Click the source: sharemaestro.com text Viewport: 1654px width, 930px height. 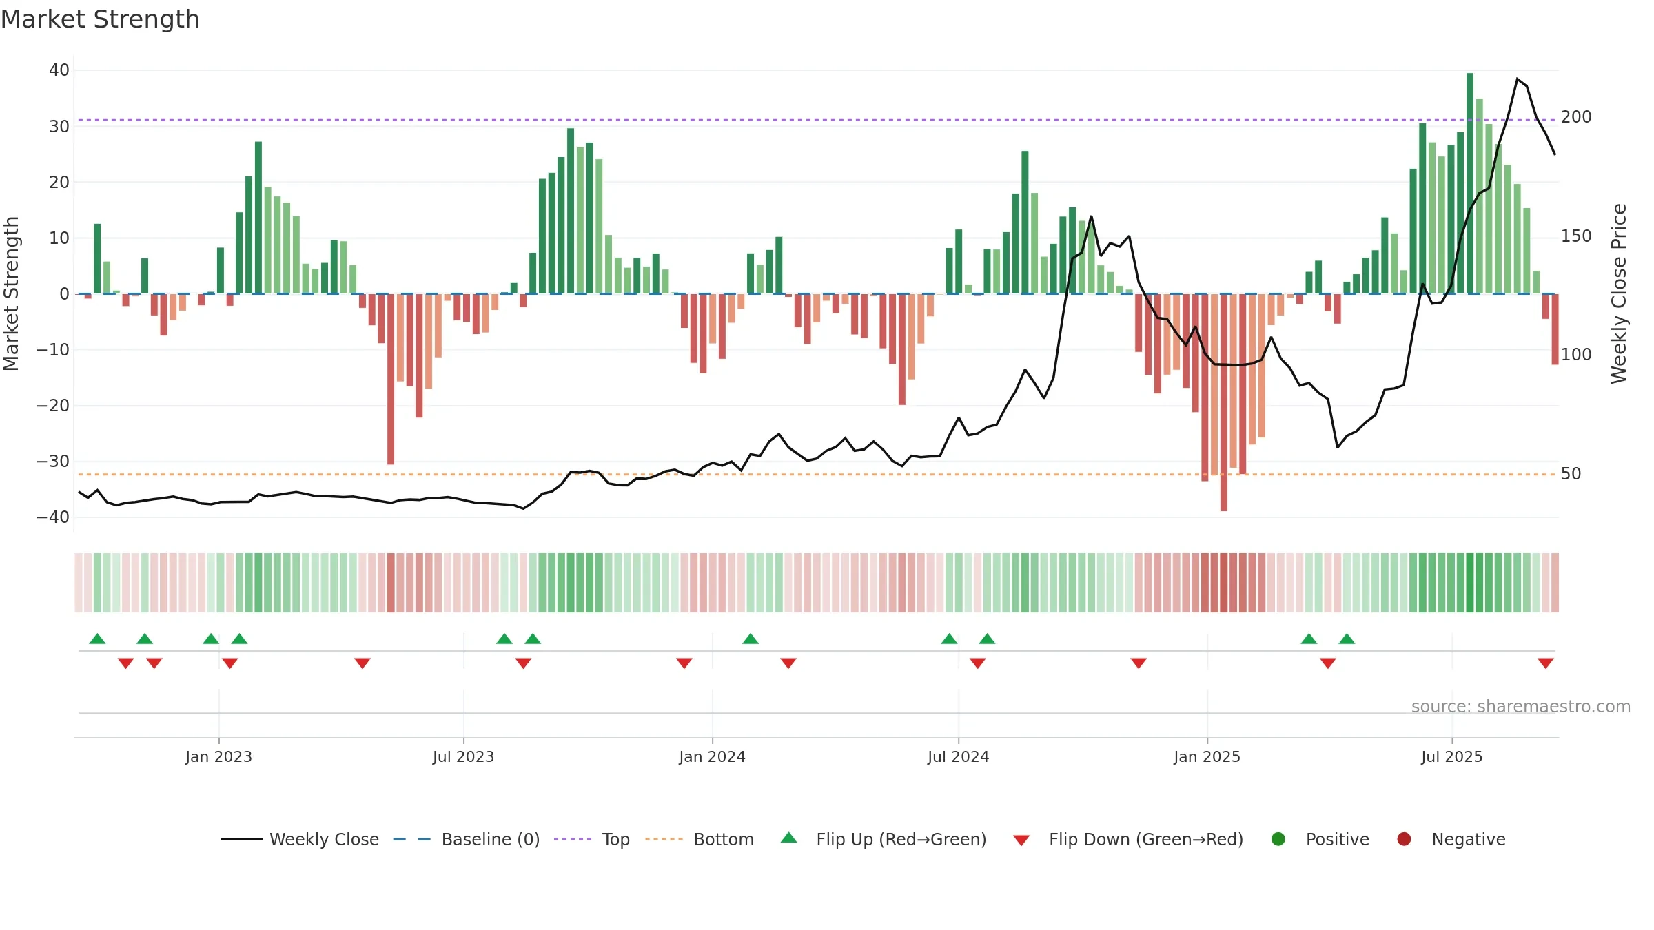tap(1521, 707)
